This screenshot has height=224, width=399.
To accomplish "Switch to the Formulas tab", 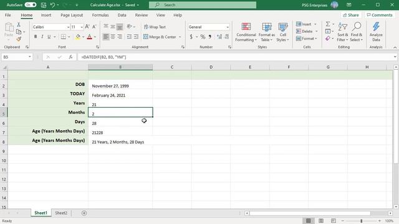I will (x=100, y=15).
